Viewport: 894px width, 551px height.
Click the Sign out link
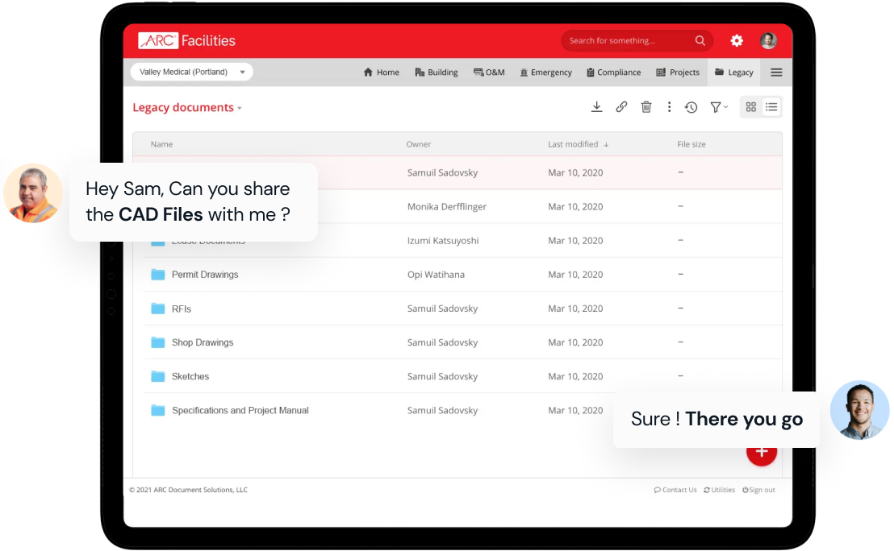[x=758, y=490]
